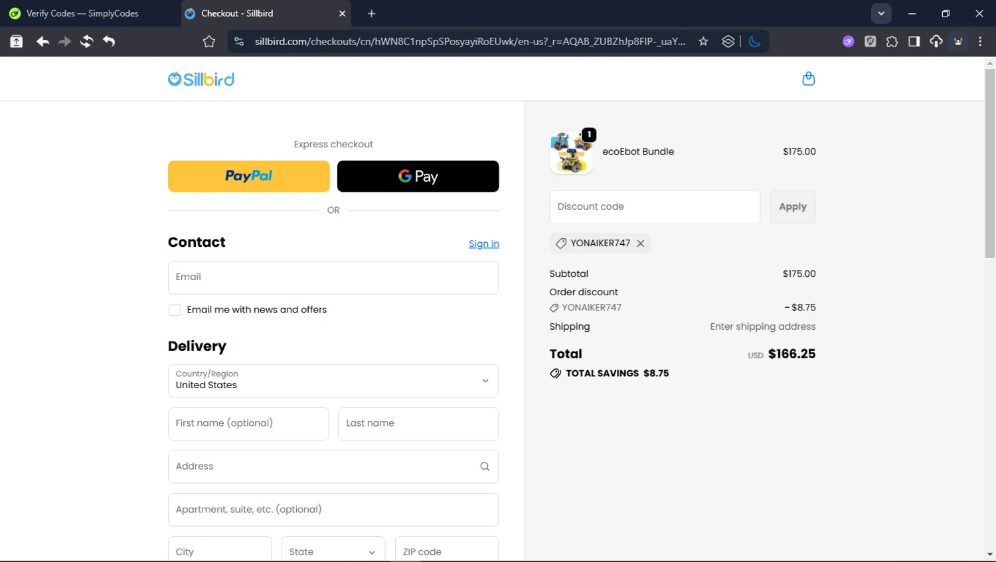Click the ecoEbot Bundle product thumbnail
The height and width of the screenshot is (562, 996).
[x=571, y=153]
